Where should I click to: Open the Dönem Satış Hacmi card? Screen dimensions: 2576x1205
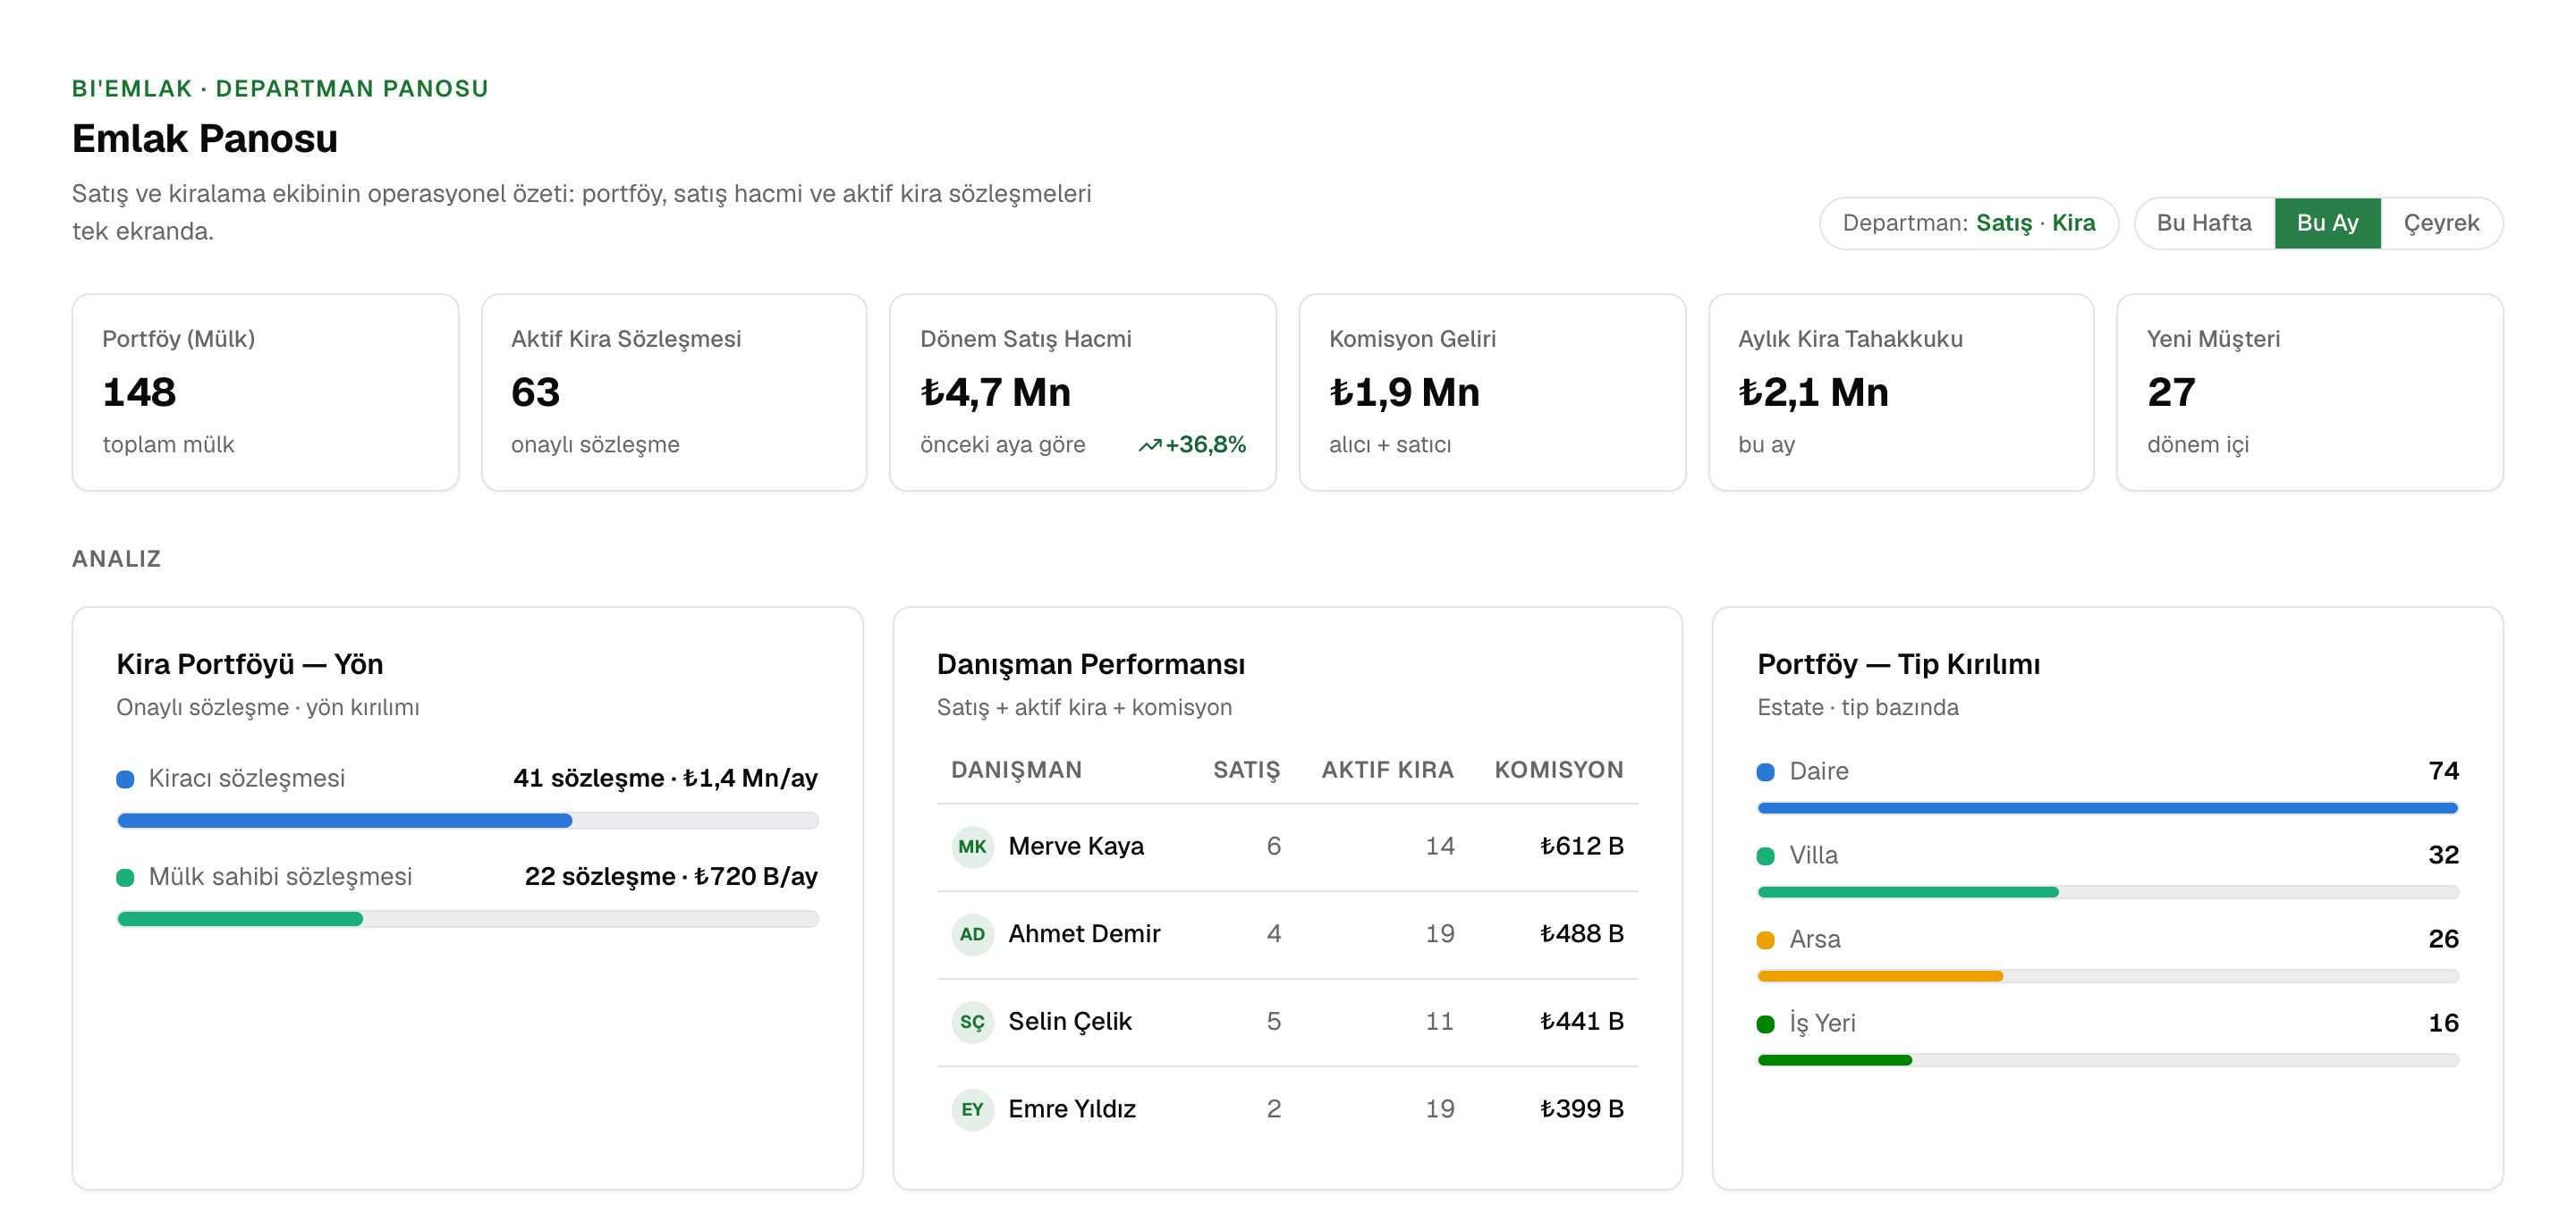(x=1082, y=392)
